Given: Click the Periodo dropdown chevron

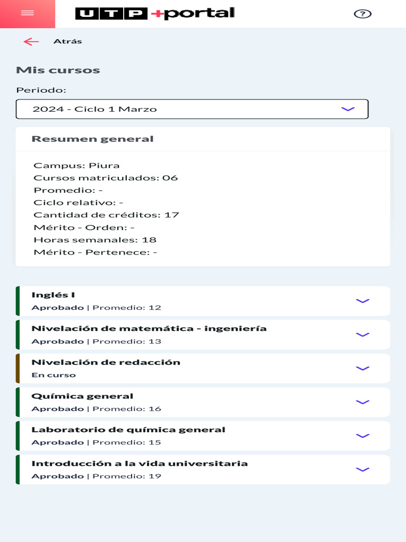Looking at the screenshot, I should pos(347,109).
